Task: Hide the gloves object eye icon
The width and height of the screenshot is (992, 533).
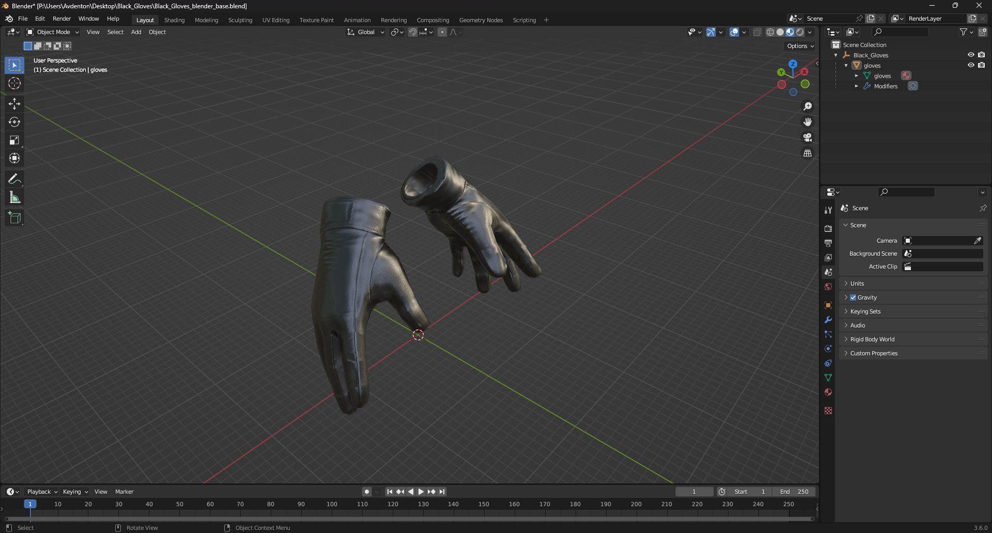Action: (971, 65)
